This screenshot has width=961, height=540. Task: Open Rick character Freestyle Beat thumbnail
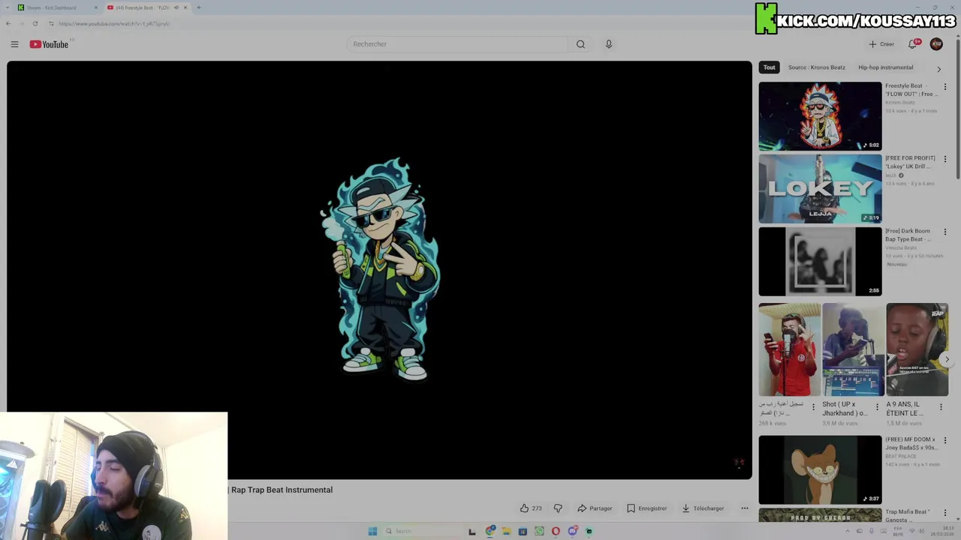click(820, 116)
